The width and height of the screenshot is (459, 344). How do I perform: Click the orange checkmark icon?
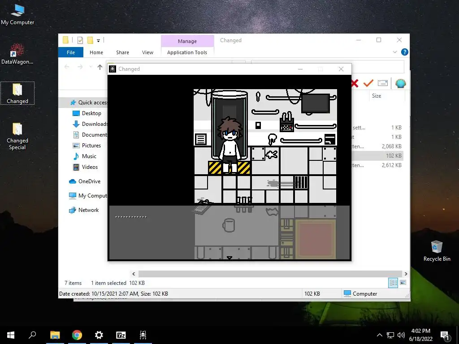point(368,83)
